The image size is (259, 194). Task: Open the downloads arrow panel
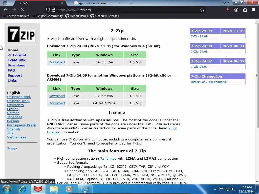(227, 10)
